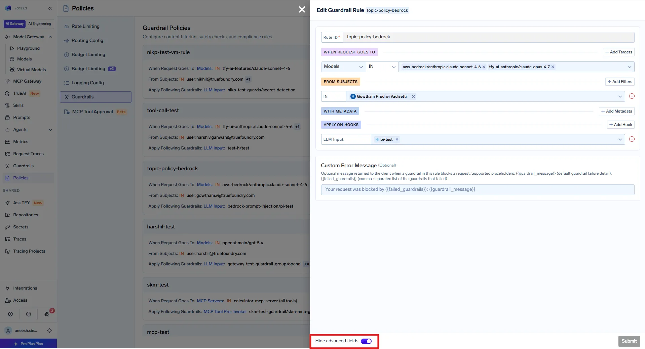The width and height of the screenshot is (645, 349).
Task: Click the Access users icon
Action: [x=7, y=300]
